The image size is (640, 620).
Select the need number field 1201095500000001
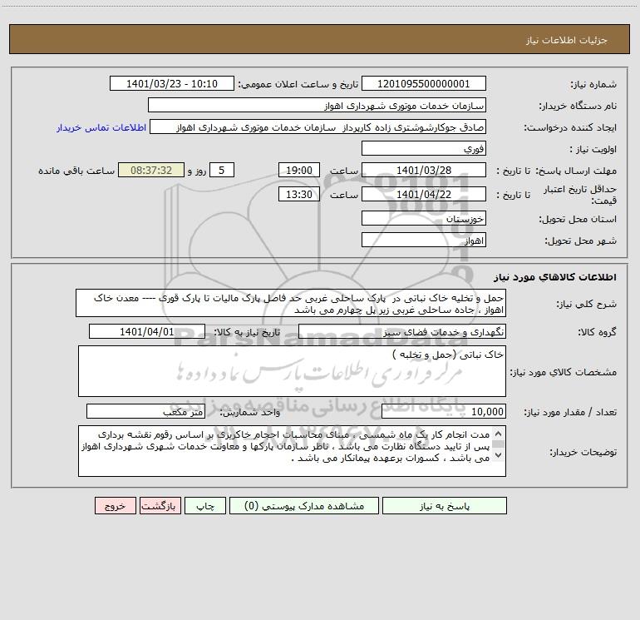click(x=424, y=83)
